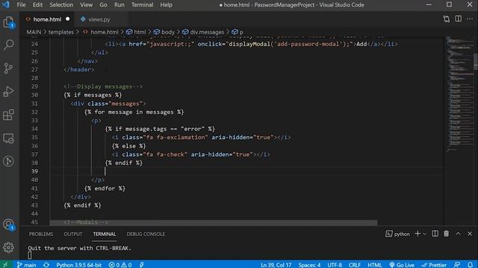Open remote window indicator in status bar
The width and height of the screenshot is (478, 268).
pos(5,265)
